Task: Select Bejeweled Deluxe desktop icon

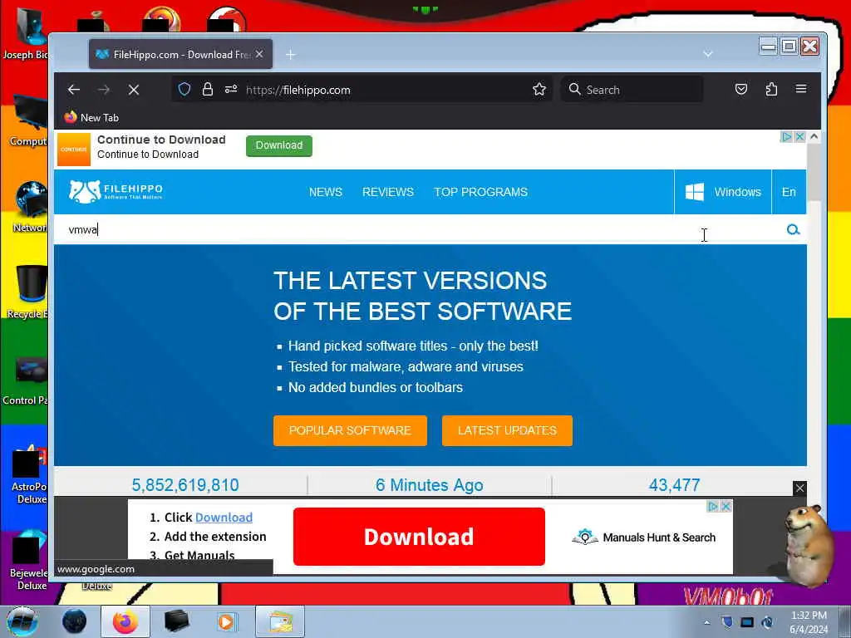Action: tap(28, 562)
